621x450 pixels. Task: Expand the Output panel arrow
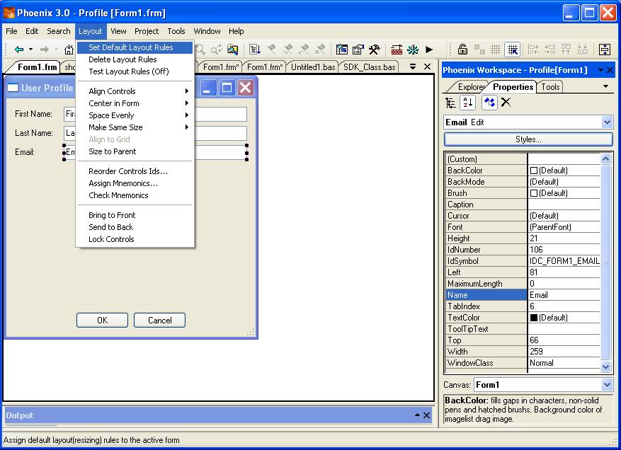point(417,415)
